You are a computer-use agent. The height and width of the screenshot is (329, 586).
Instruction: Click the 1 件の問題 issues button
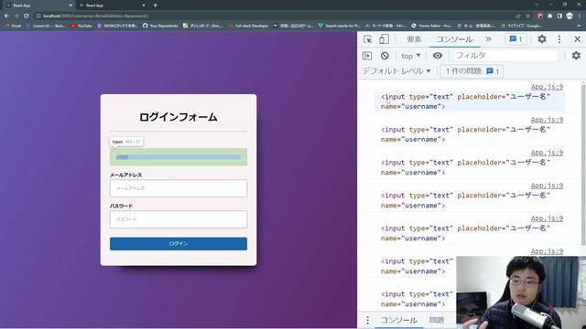(x=472, y=71)
